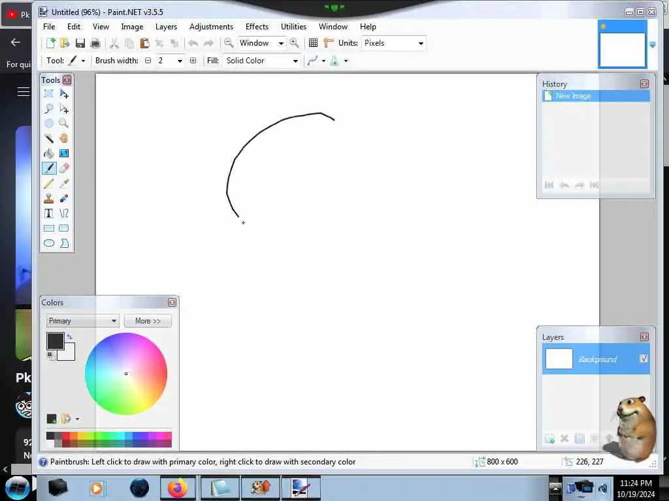Select the Zoom tool in Tools panel
Image resolution: width=669 pixels, height=501 pixels.
point(64,123)
